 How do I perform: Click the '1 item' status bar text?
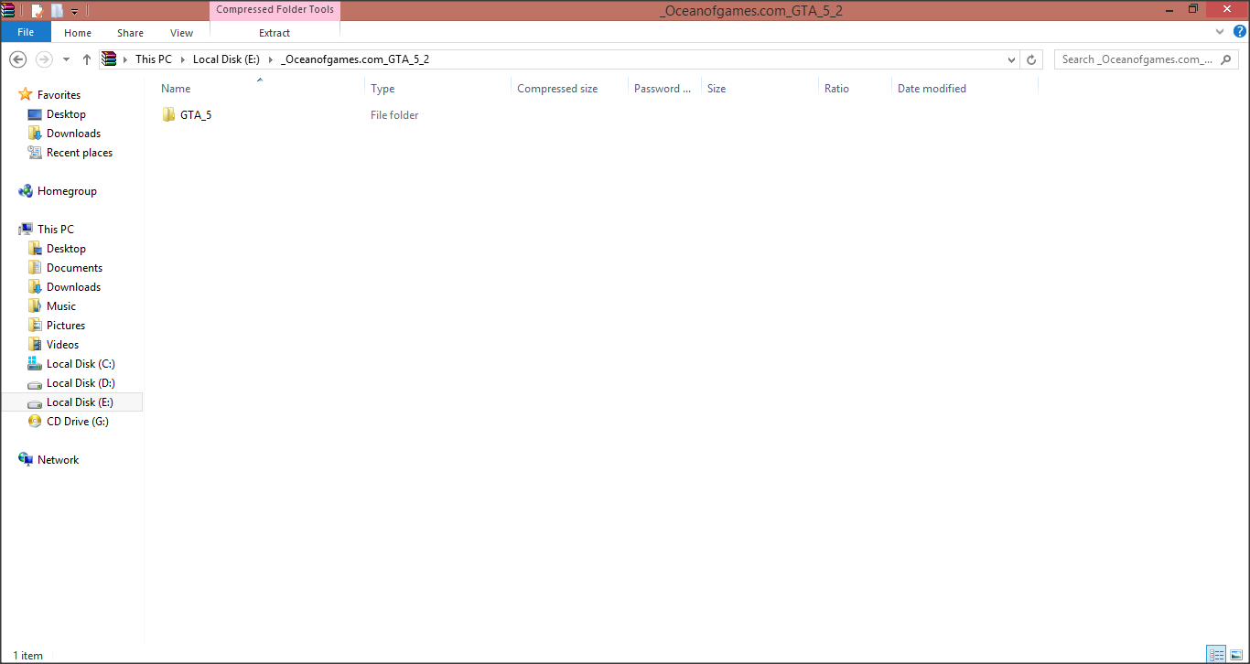pos(27,656)
